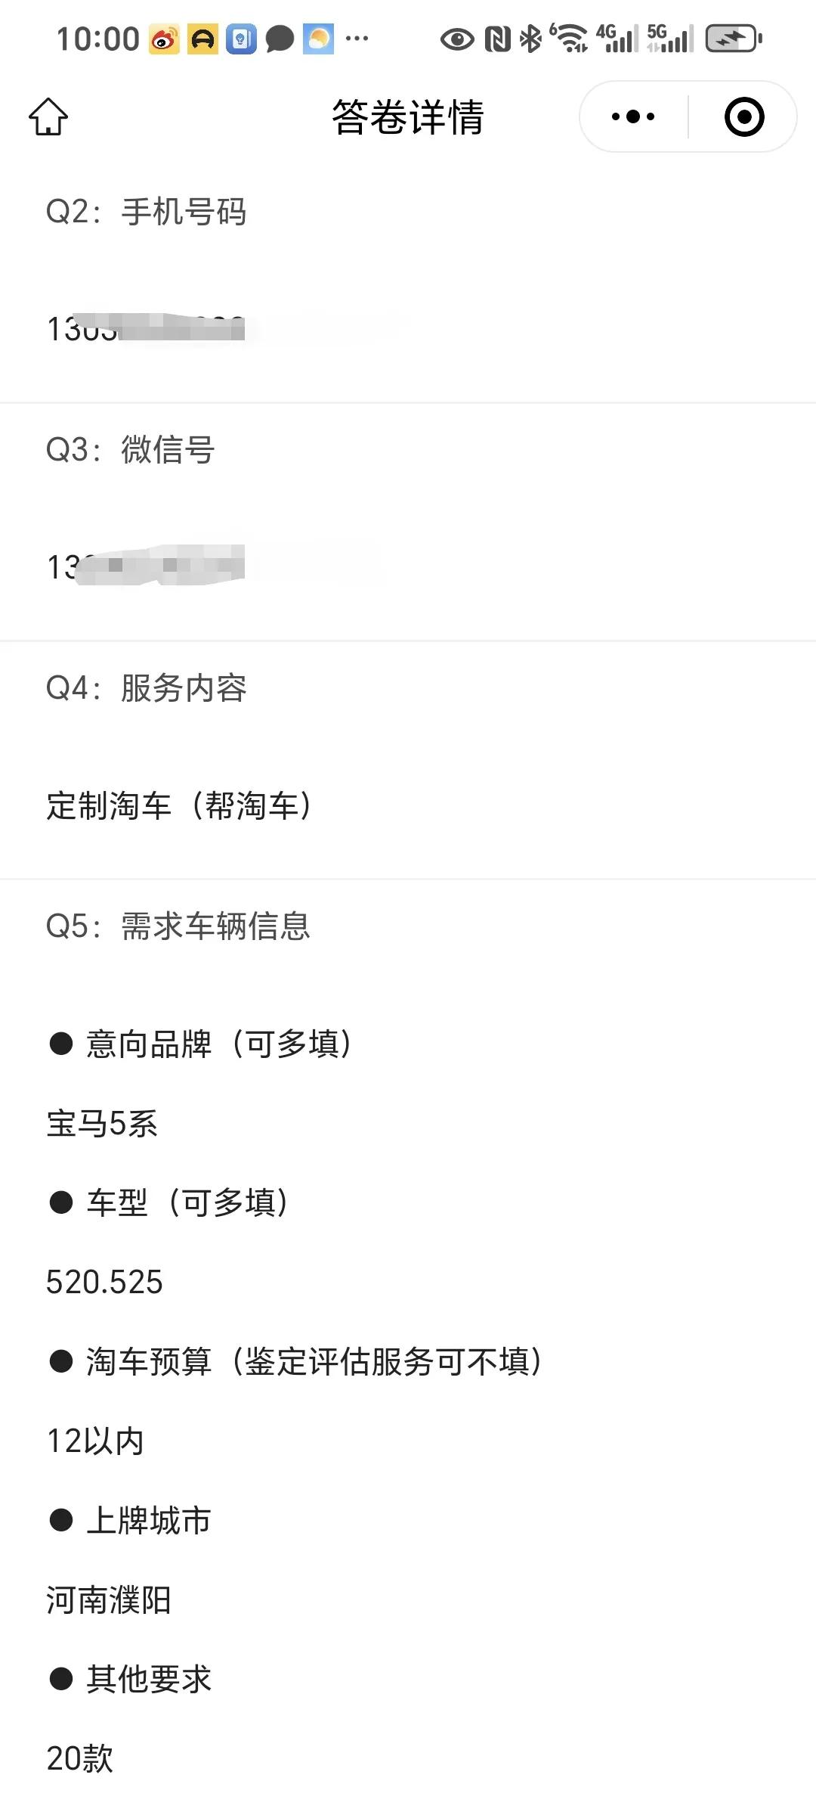
Task: Tap the NFC status icon
Action: pos(497,39)
